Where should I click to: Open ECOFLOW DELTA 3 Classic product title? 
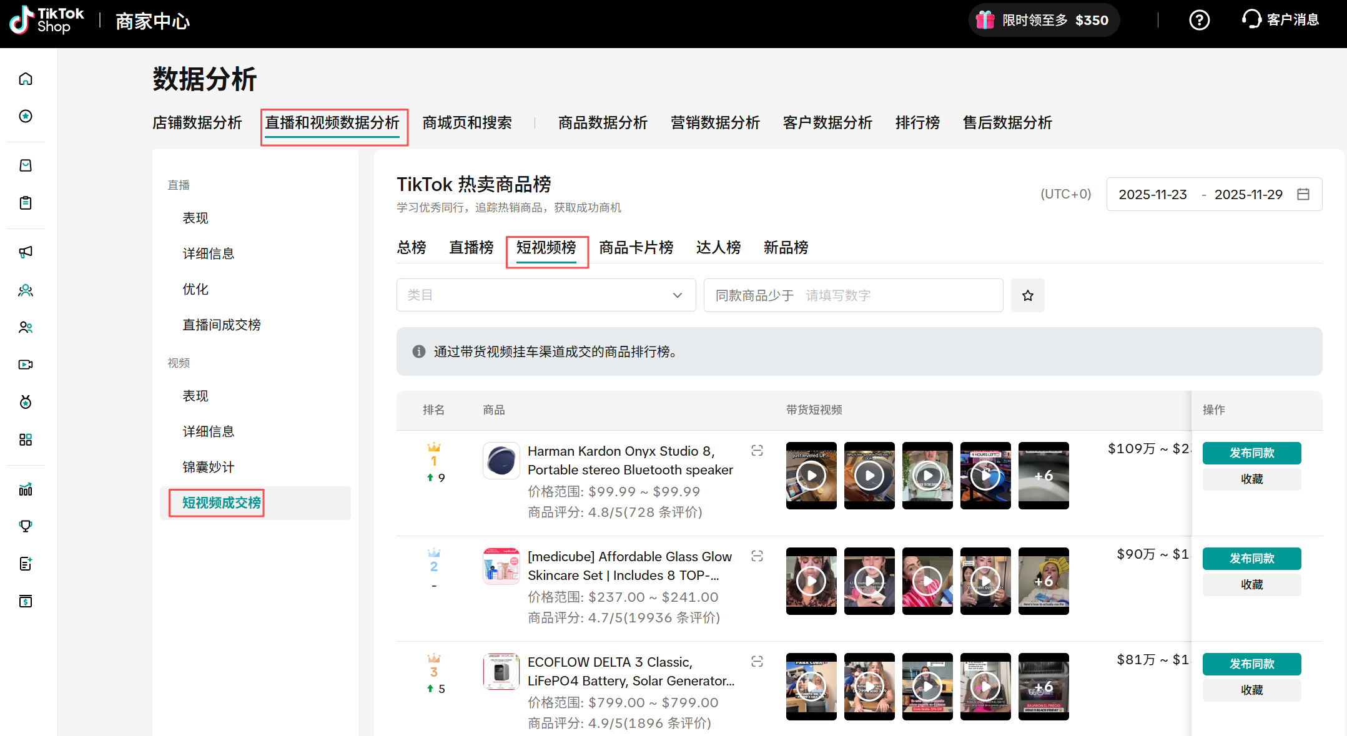coord(631,672)
